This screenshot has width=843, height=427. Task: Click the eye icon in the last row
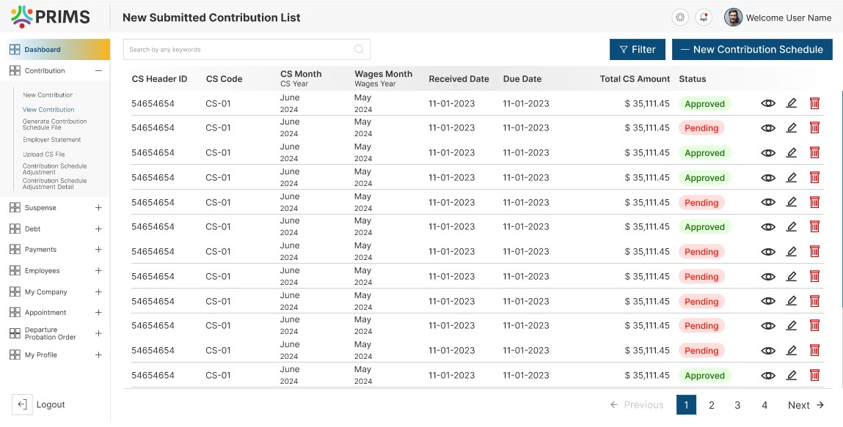click(x=768, y=375)
